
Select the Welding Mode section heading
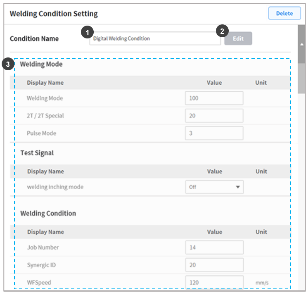point(41,64)
